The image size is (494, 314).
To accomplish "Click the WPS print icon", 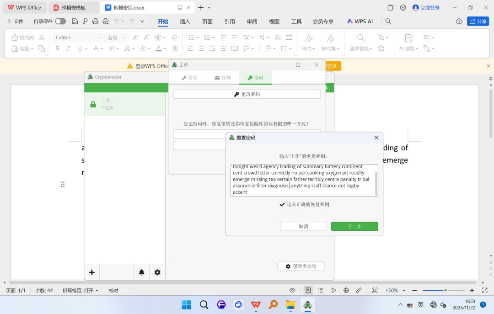I will pos(95,21).
